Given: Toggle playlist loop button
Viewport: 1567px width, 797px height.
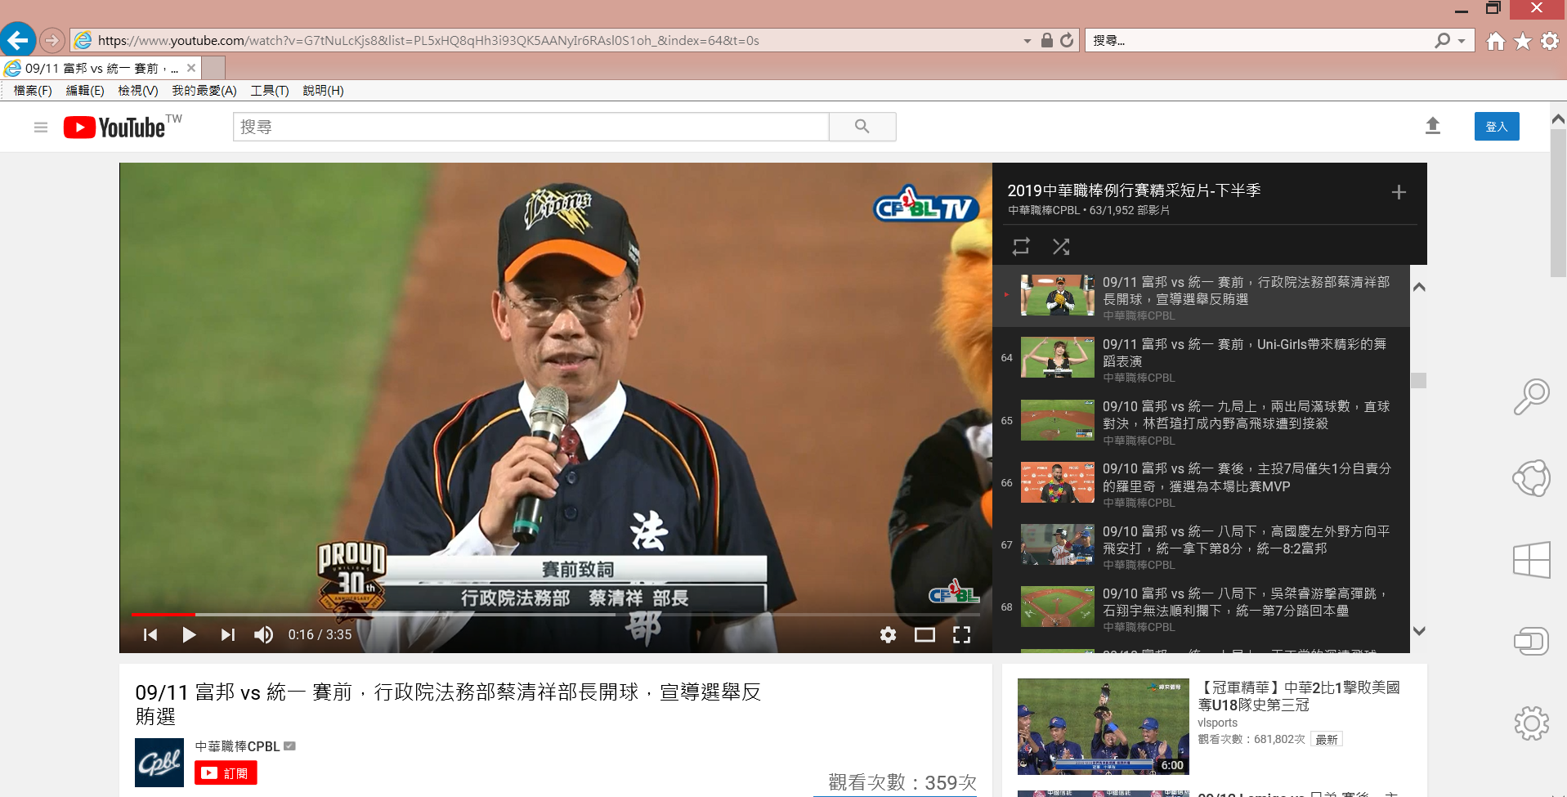Looking at the screenshot, I should click(1021, 246).
